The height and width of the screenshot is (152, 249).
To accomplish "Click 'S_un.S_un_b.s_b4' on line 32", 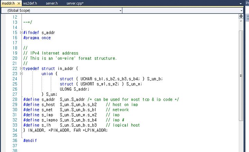I will [x=78, y=120].
